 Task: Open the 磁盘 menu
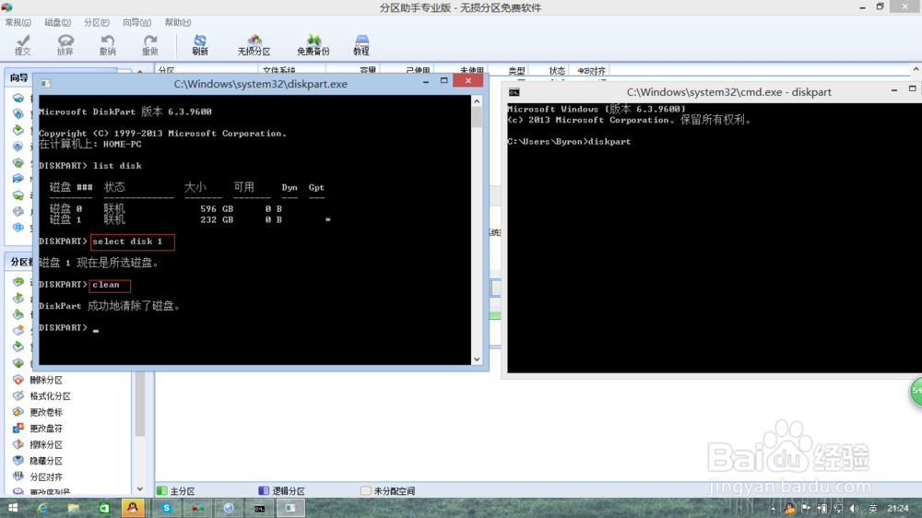[x=57, y=22]
